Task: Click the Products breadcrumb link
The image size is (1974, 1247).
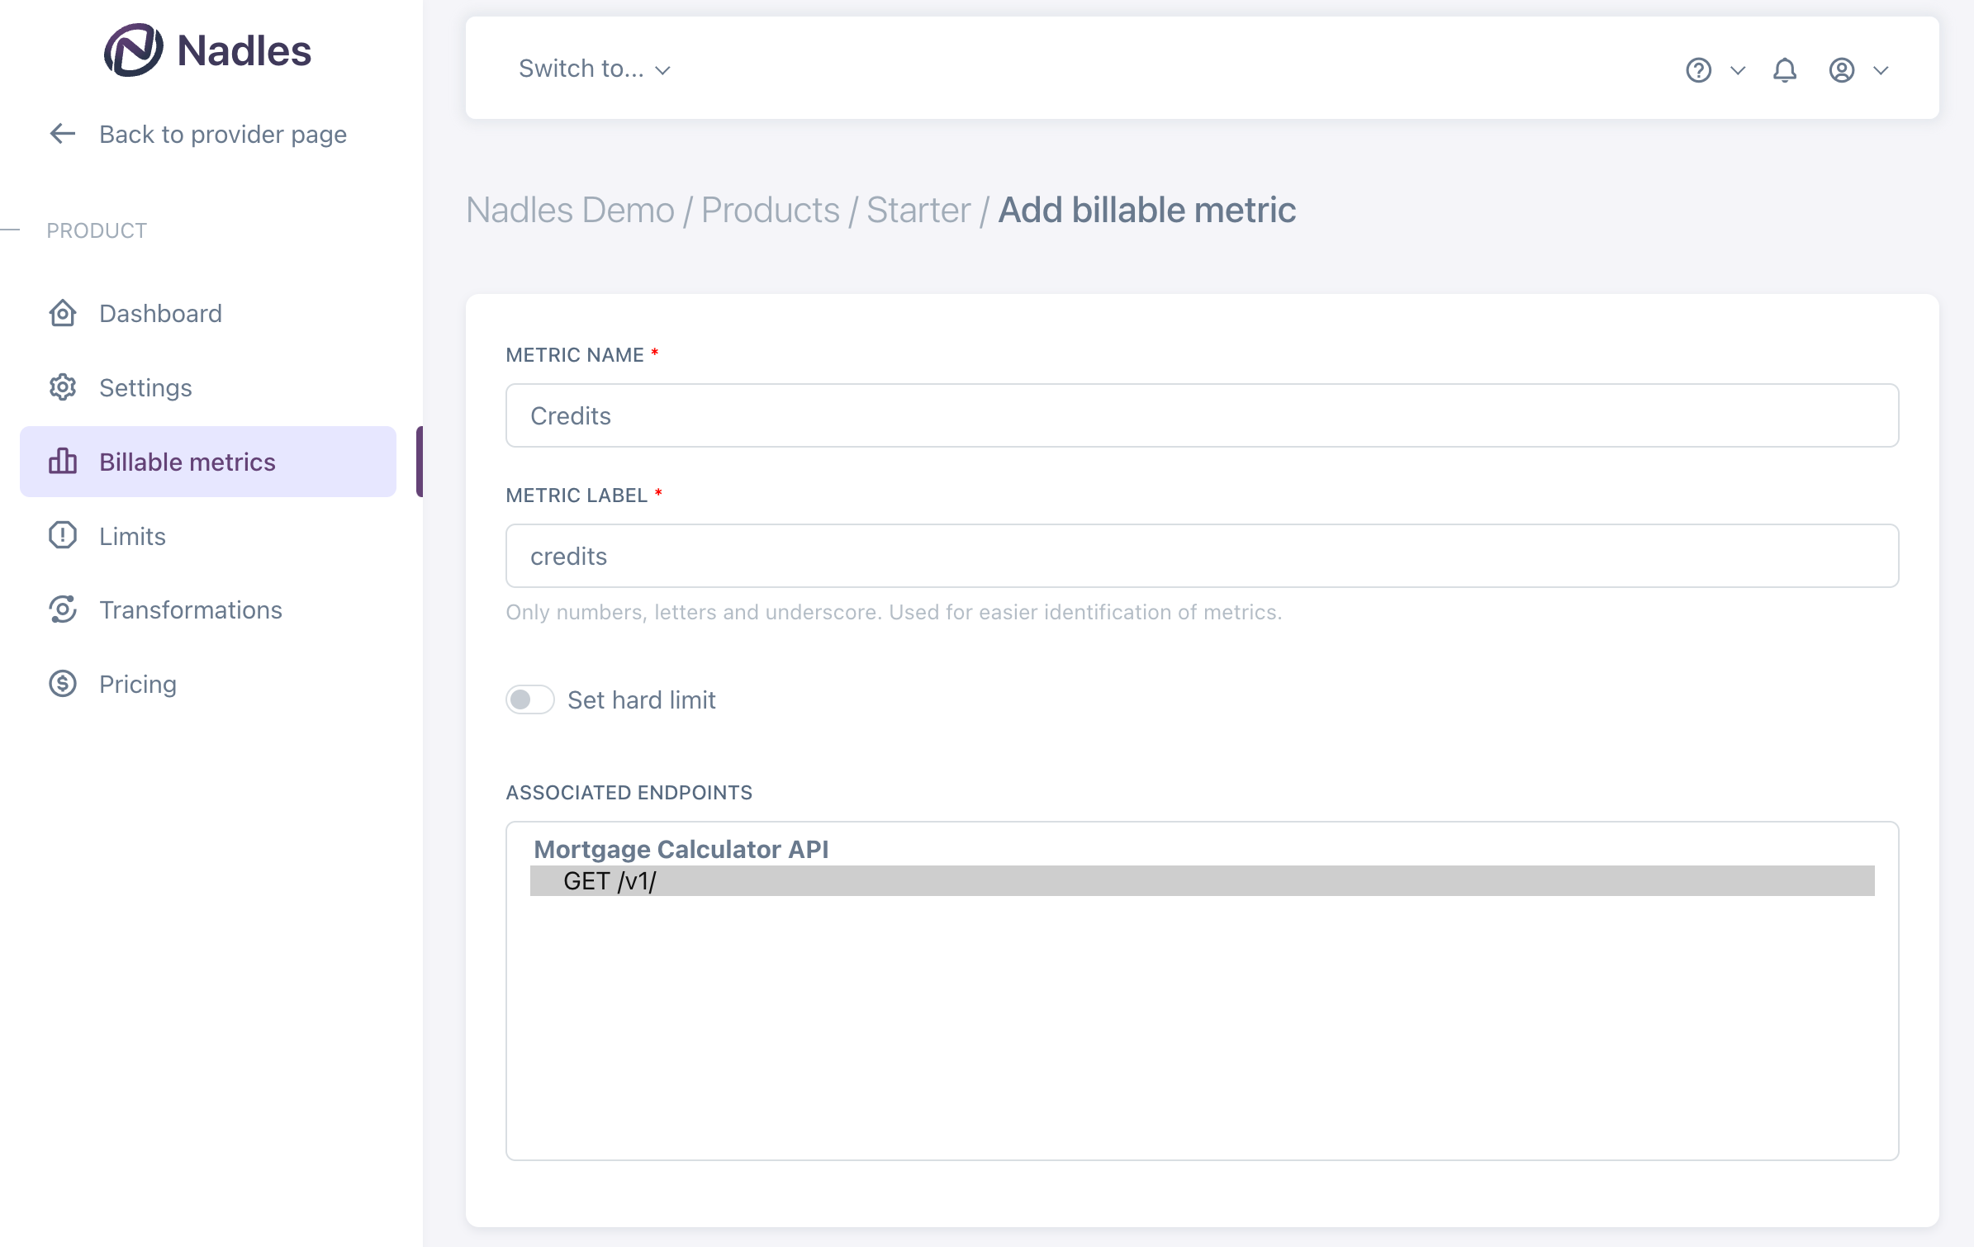Action: click(770, 210)
